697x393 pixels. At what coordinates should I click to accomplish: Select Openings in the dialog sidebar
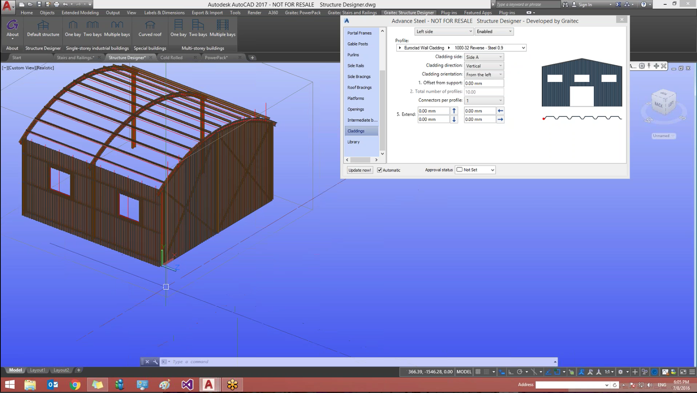[x=355, y=109]
